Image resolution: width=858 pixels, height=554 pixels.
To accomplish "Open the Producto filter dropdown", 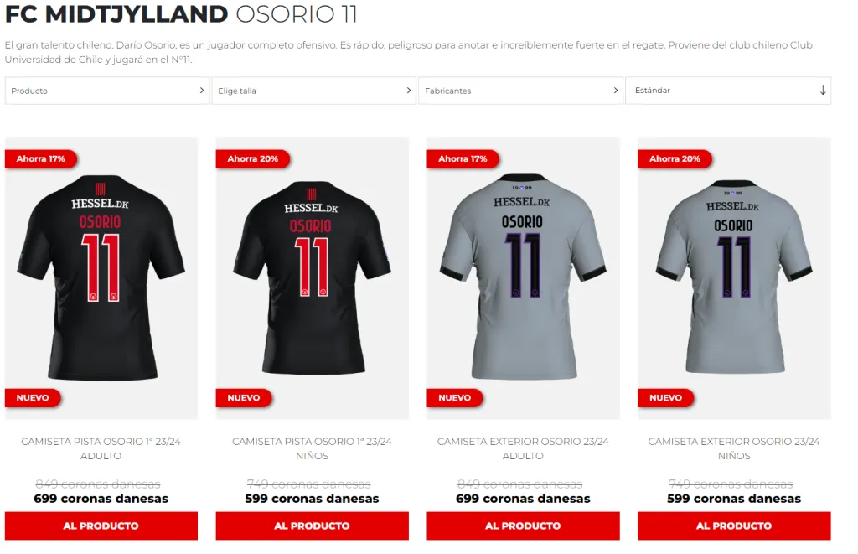I will (x=106, y=91).
